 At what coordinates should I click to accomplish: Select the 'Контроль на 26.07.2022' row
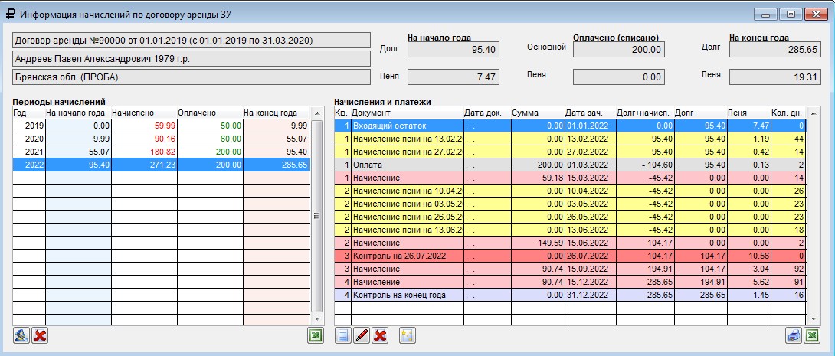570,256
